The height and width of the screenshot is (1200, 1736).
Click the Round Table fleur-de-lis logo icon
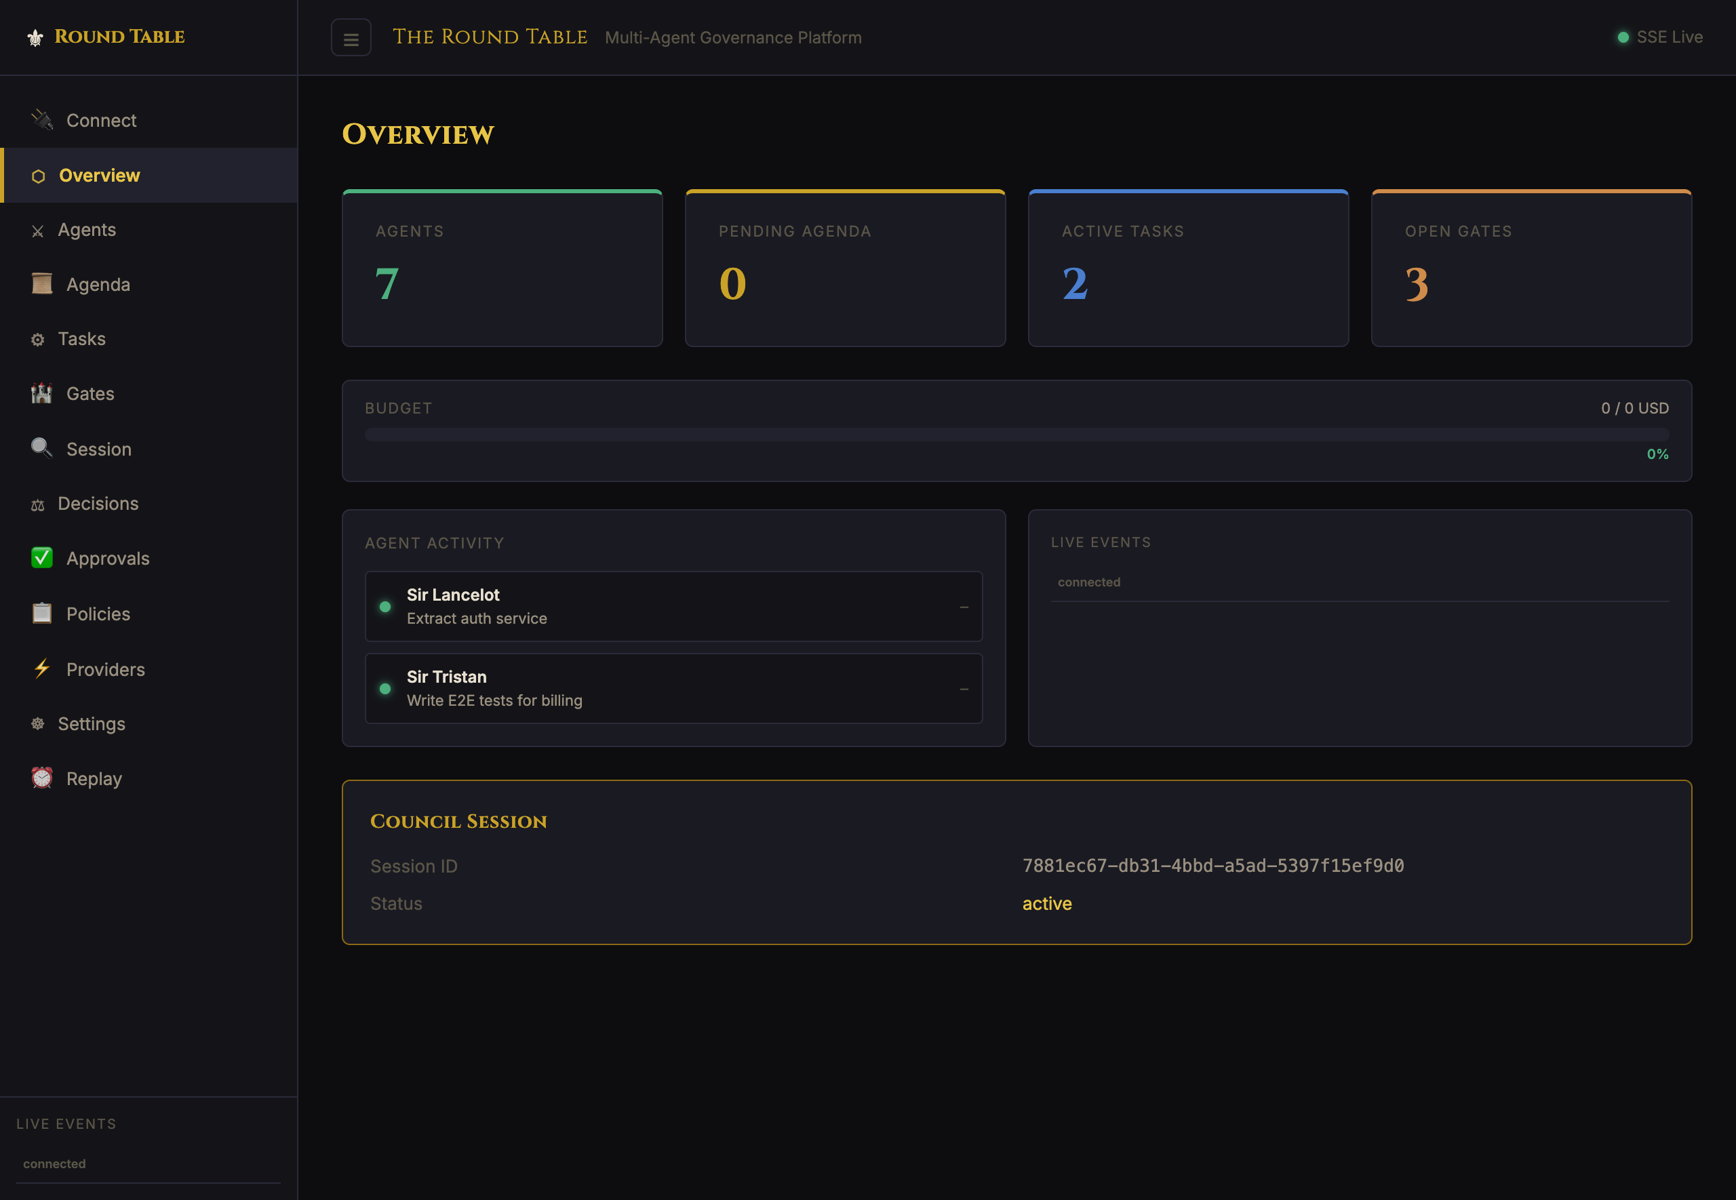tap(35, 37)
